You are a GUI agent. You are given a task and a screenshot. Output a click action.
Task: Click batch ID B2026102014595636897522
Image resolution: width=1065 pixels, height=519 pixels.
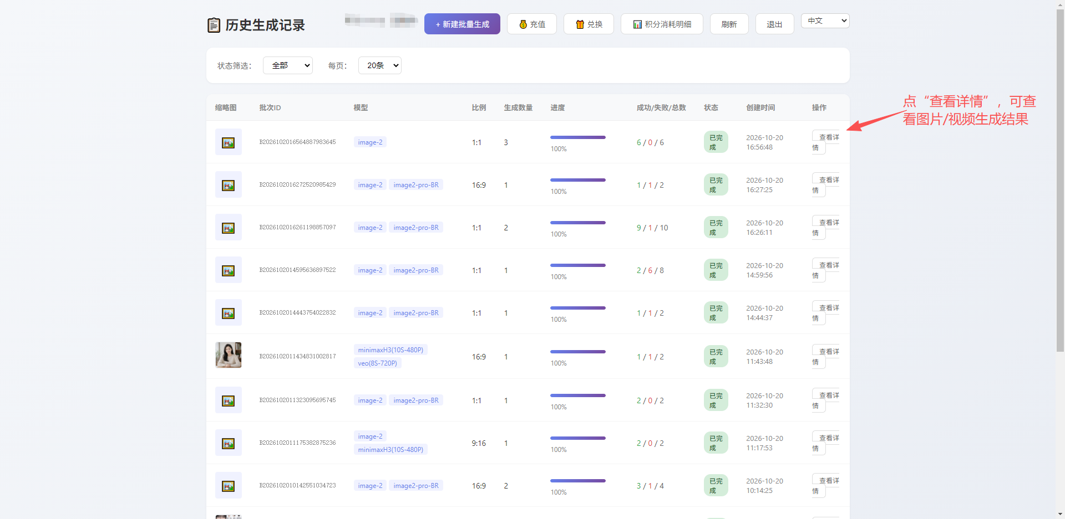coord(298,270)
